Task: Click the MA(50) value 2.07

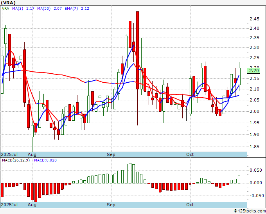Action: pos(58,9)
